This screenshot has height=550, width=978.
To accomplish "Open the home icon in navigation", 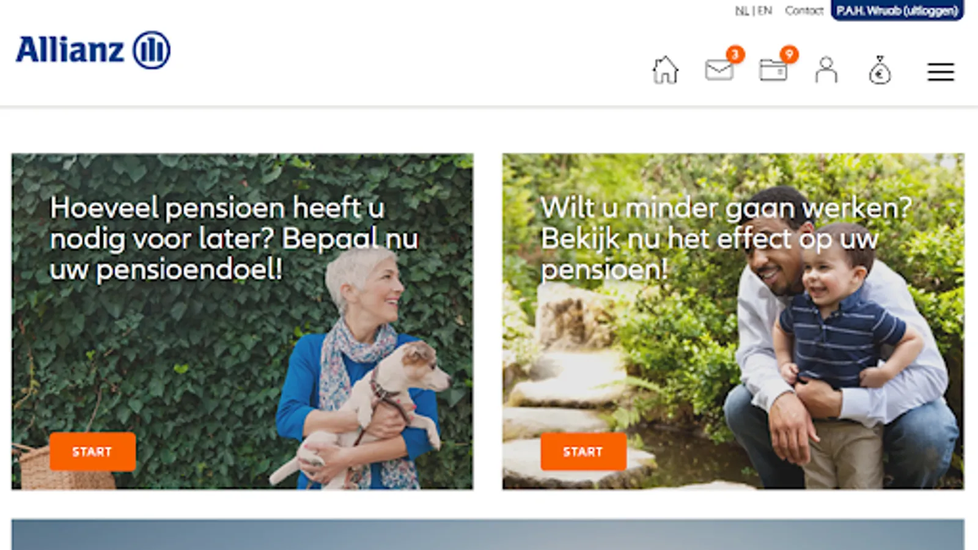I will coord(665,70).
